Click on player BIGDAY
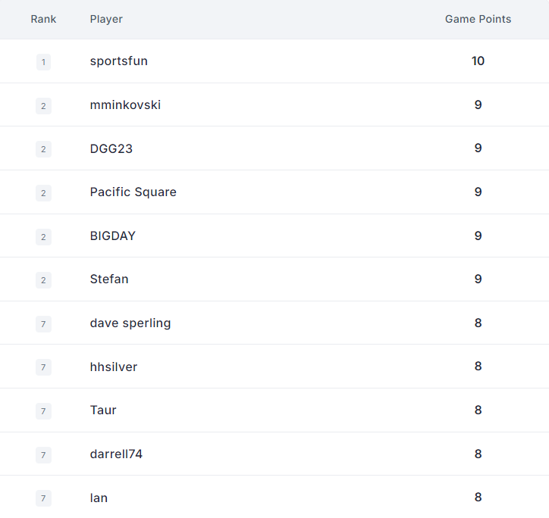The height and width of the screenshot is (518, 549). [113, 236]
